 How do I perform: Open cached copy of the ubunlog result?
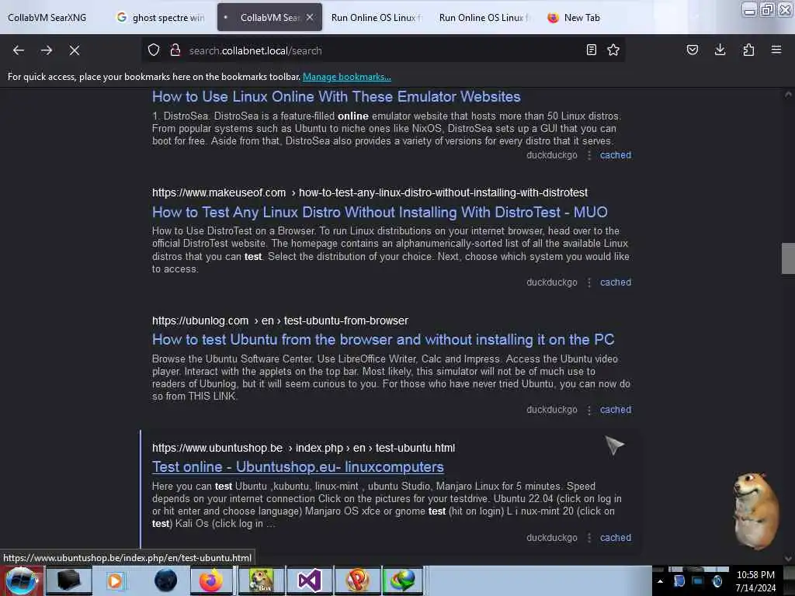coord(616,410)
